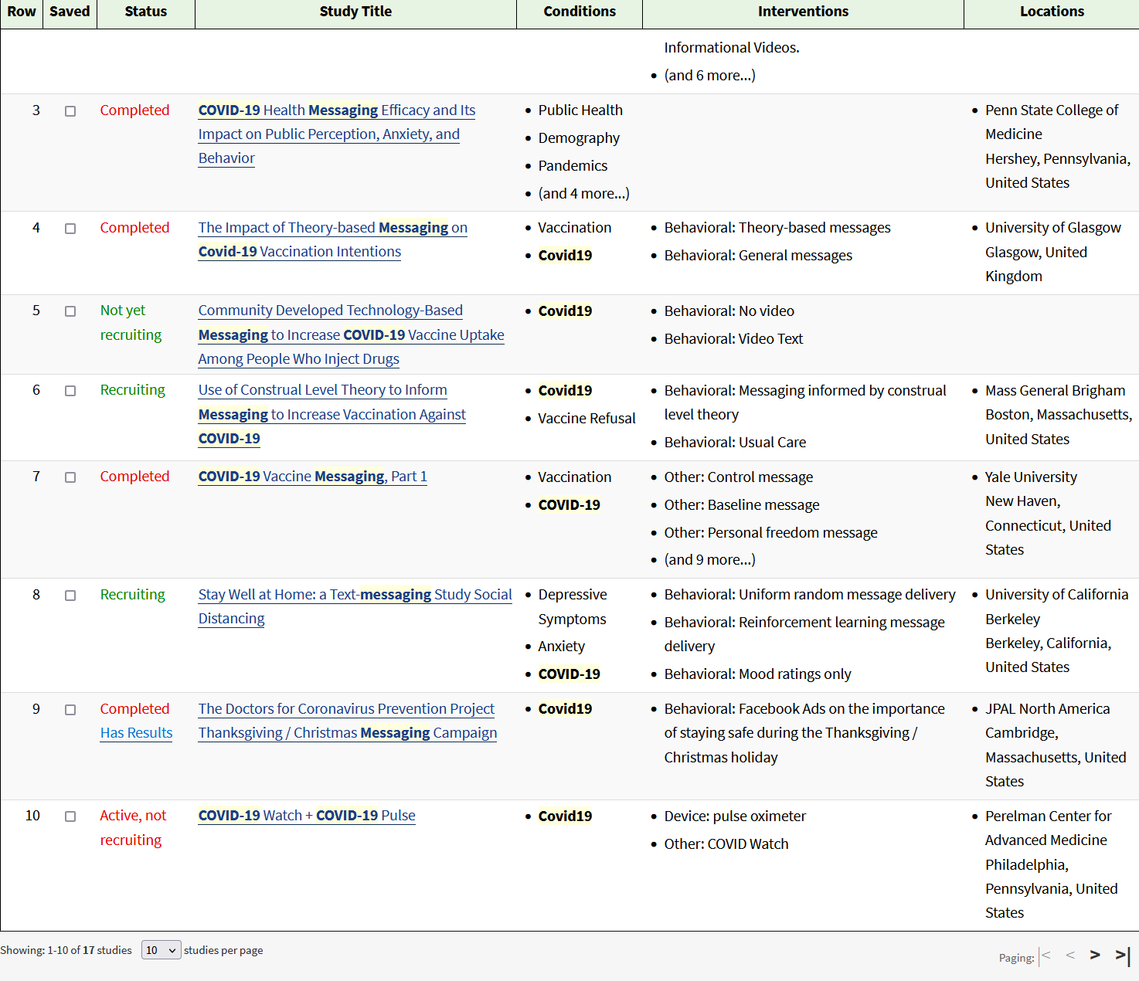Click 'Showing: 1-10 of 17 studies' text
Image resolution: width=1139 pixels, height=981 pixels.
[x=66, y=950]
